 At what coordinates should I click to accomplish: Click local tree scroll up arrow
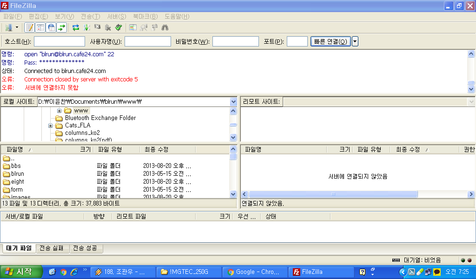click(233, 111)
